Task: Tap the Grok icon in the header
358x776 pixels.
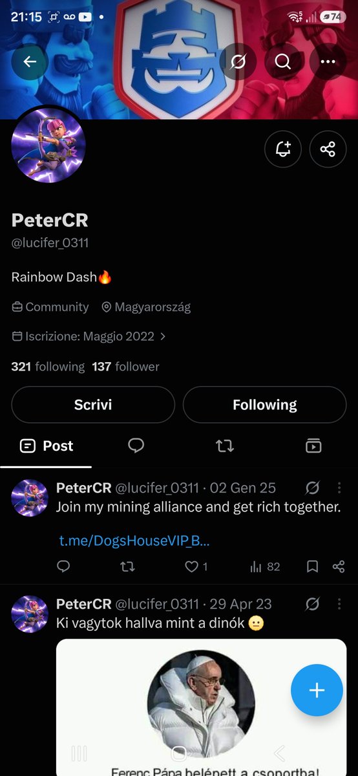Action: click(x=238, y=61)
